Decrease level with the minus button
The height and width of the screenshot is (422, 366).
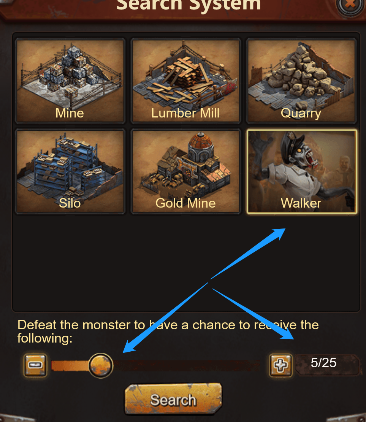pos(35,365)
